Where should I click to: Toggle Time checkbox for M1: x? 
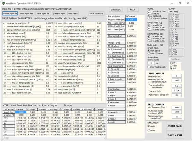pos(170,15)
